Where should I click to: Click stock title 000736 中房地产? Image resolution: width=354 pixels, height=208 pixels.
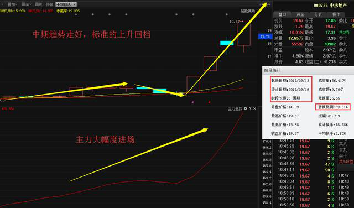click(330, 6)
